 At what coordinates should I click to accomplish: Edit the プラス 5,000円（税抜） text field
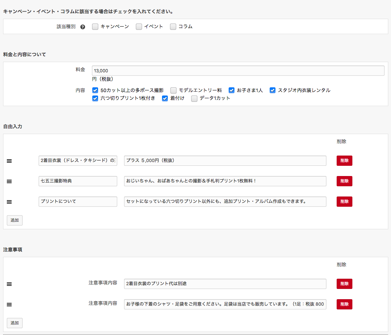click(x=225, y=161)
